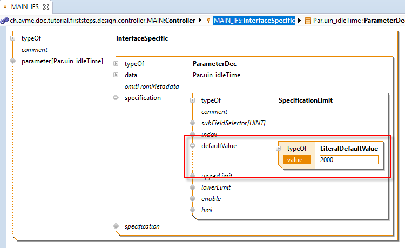The image size is (405, 248).
Task: Select the orange value label
Action: click(296, 160)
